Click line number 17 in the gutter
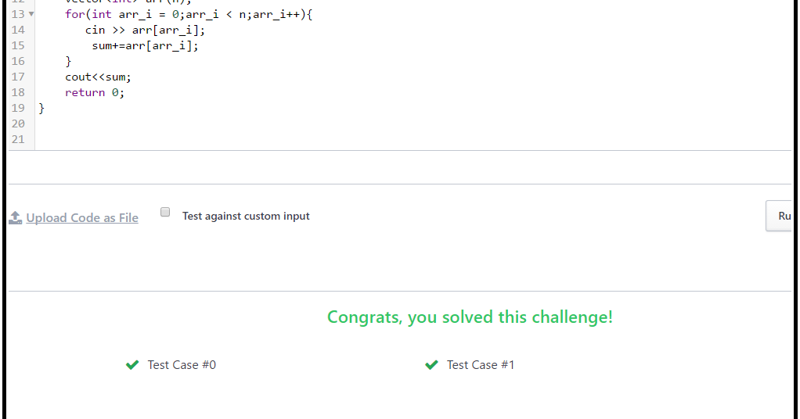 click(18, 77)
